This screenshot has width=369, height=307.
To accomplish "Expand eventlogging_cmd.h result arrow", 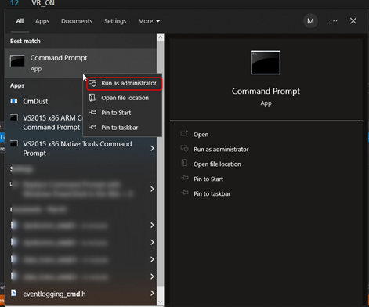I will (152, 294).
